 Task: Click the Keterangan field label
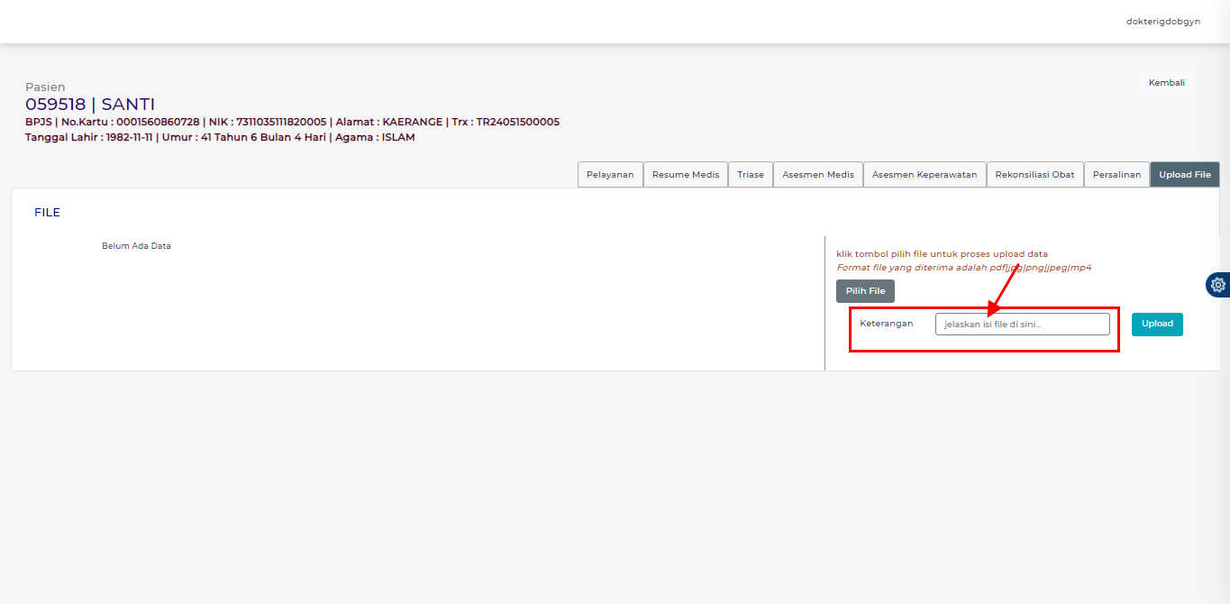pos(886,324)
